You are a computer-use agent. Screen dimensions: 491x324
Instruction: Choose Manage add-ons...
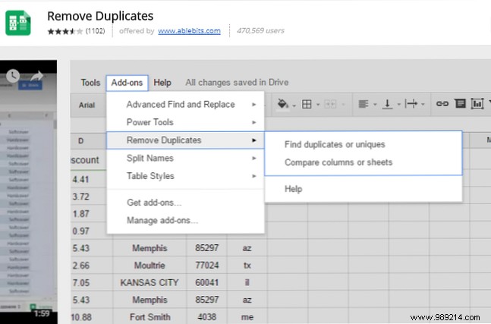(x=185, y=220)
